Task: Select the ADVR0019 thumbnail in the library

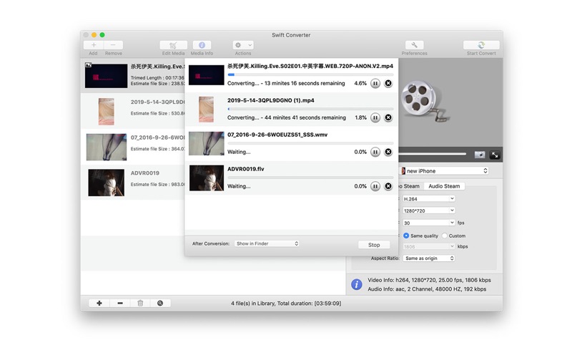Action: pyautogui.click(x=106, y=183)
